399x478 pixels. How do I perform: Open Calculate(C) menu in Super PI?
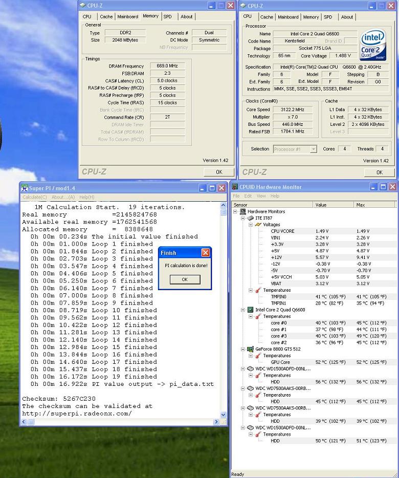(x=35, y=197)
